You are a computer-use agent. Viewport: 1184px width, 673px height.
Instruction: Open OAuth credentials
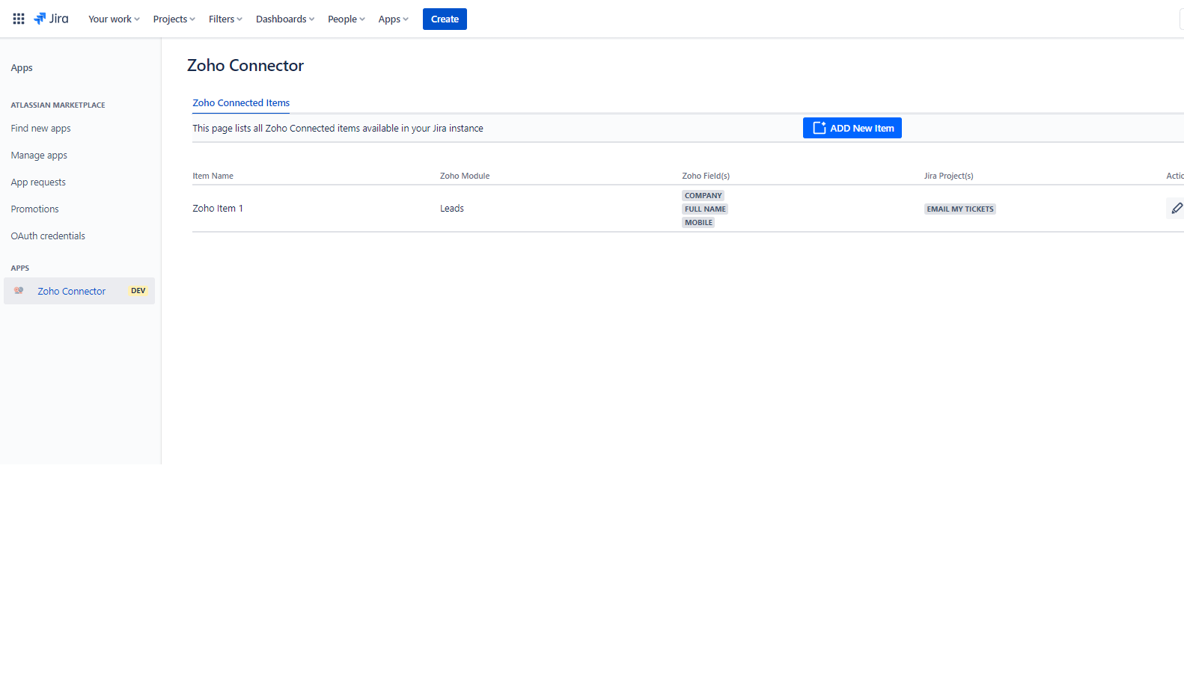click(x=48, y=236)
